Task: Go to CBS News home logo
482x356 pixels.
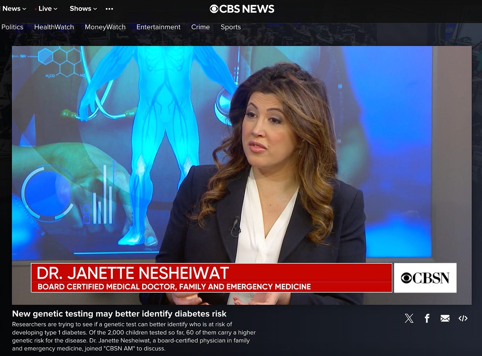Action: coord(242,9)
